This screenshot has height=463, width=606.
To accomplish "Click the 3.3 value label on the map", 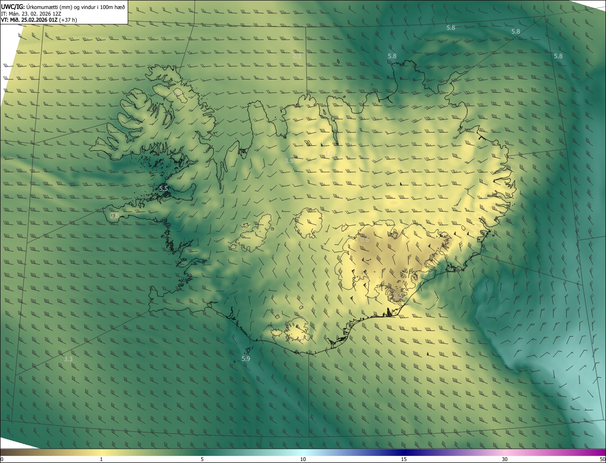I will tap(68, 359).
